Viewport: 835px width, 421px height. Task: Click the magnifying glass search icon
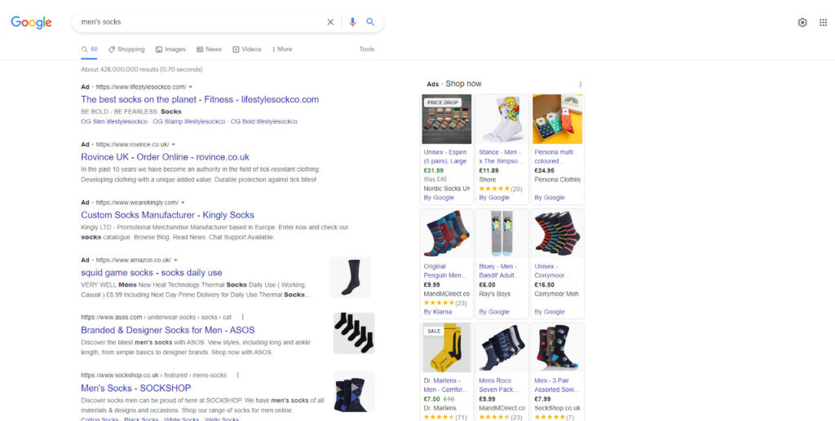click(370, 22)
